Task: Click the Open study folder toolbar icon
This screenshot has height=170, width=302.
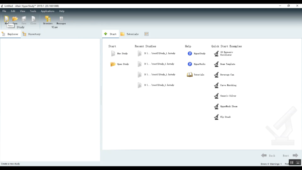Action: (15, 19)
